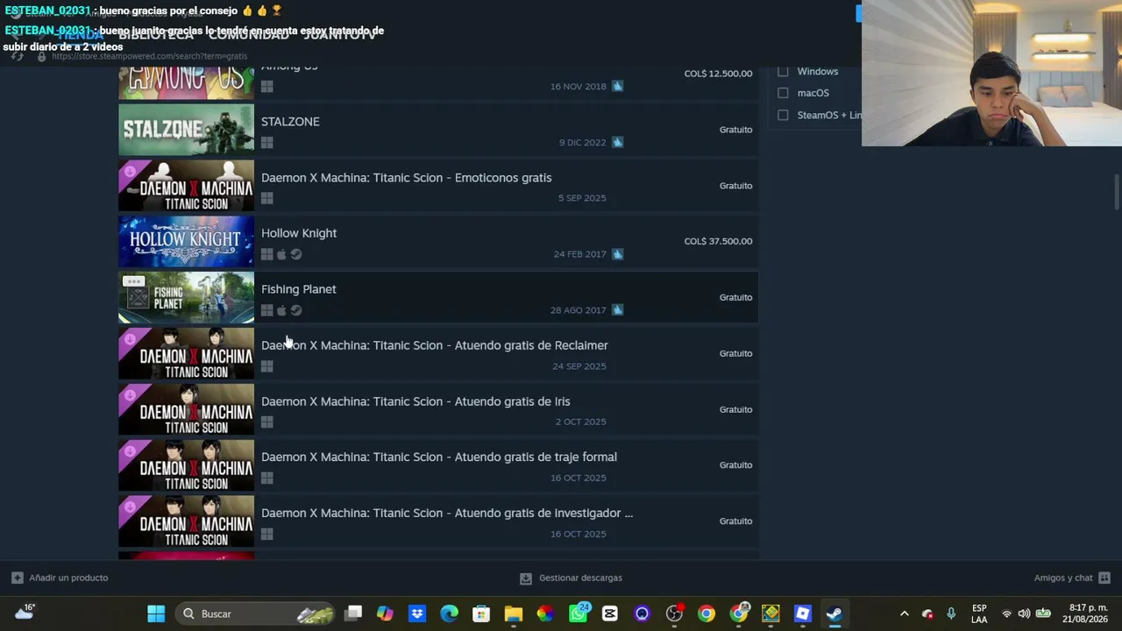This screenshot has width=1122, height=631.
Task: Tick the macOS filter checkbox
Action: tap(783, 93)
